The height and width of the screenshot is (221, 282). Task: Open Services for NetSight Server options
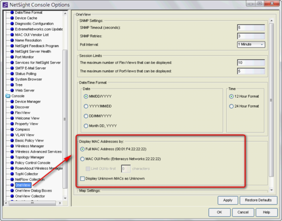point(38,63)
